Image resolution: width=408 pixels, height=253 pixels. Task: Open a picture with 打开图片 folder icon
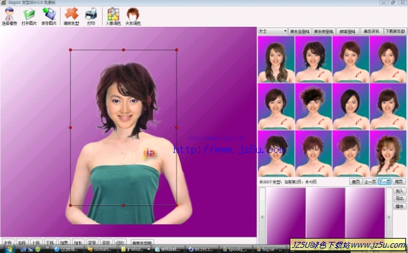(29, 16)
